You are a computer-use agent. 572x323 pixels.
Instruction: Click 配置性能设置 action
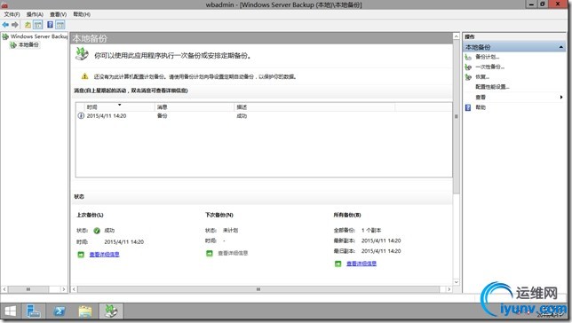coord(492,87)
